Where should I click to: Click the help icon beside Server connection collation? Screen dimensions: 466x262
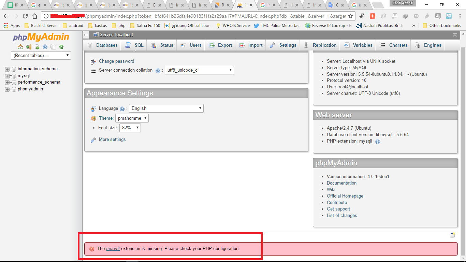(x=158, y=70)
